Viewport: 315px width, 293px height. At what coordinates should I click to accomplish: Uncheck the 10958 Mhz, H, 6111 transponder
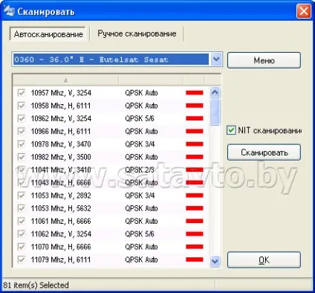click(22, 106)
